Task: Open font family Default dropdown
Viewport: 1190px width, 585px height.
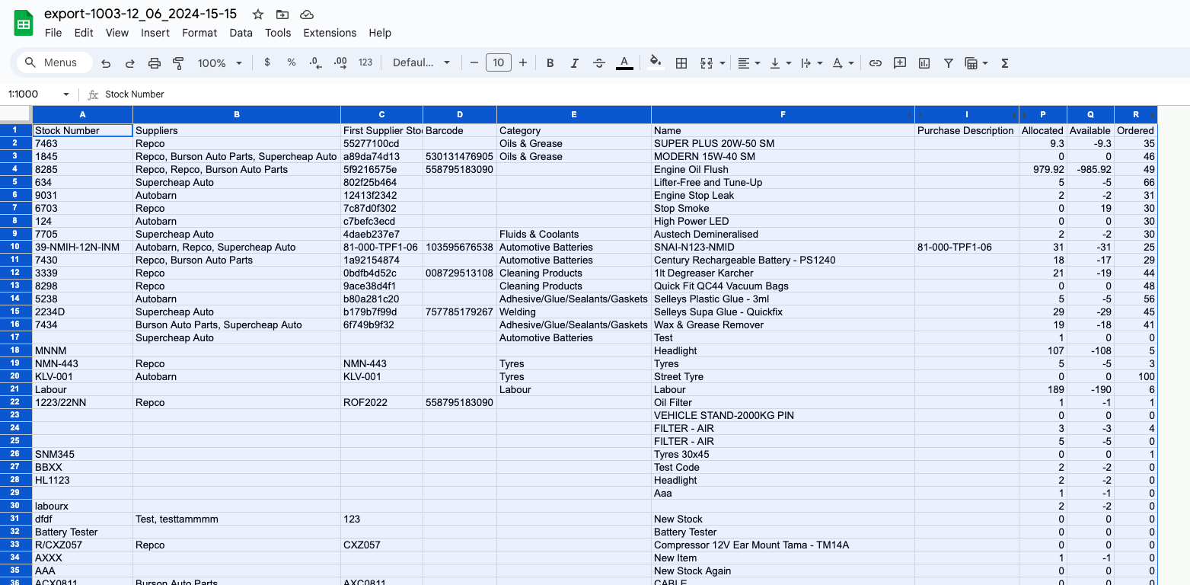Action: point(422,62)
